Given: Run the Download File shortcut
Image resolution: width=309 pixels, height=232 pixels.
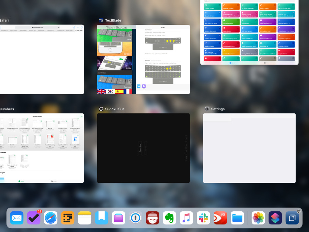Looking at the screenshot, I should 268,44.
